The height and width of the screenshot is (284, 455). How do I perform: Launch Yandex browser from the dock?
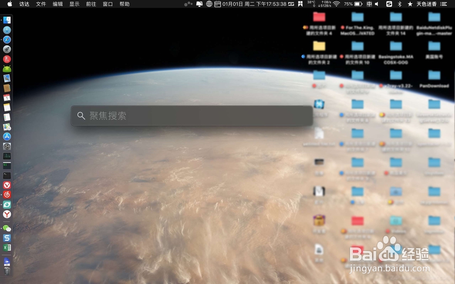[x=7, y=214]
